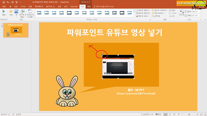Open the 선택 창 selection pane

156,16
